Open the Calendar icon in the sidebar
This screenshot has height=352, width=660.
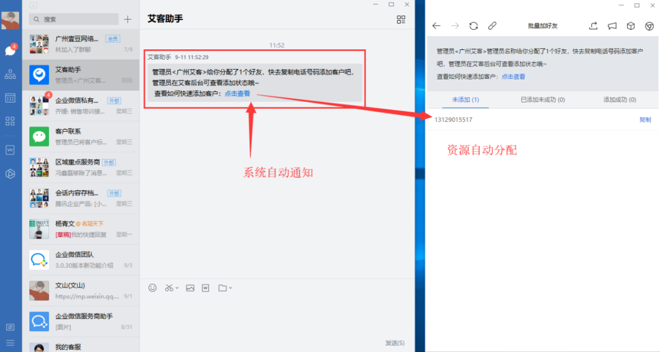[x=10, y=98]
